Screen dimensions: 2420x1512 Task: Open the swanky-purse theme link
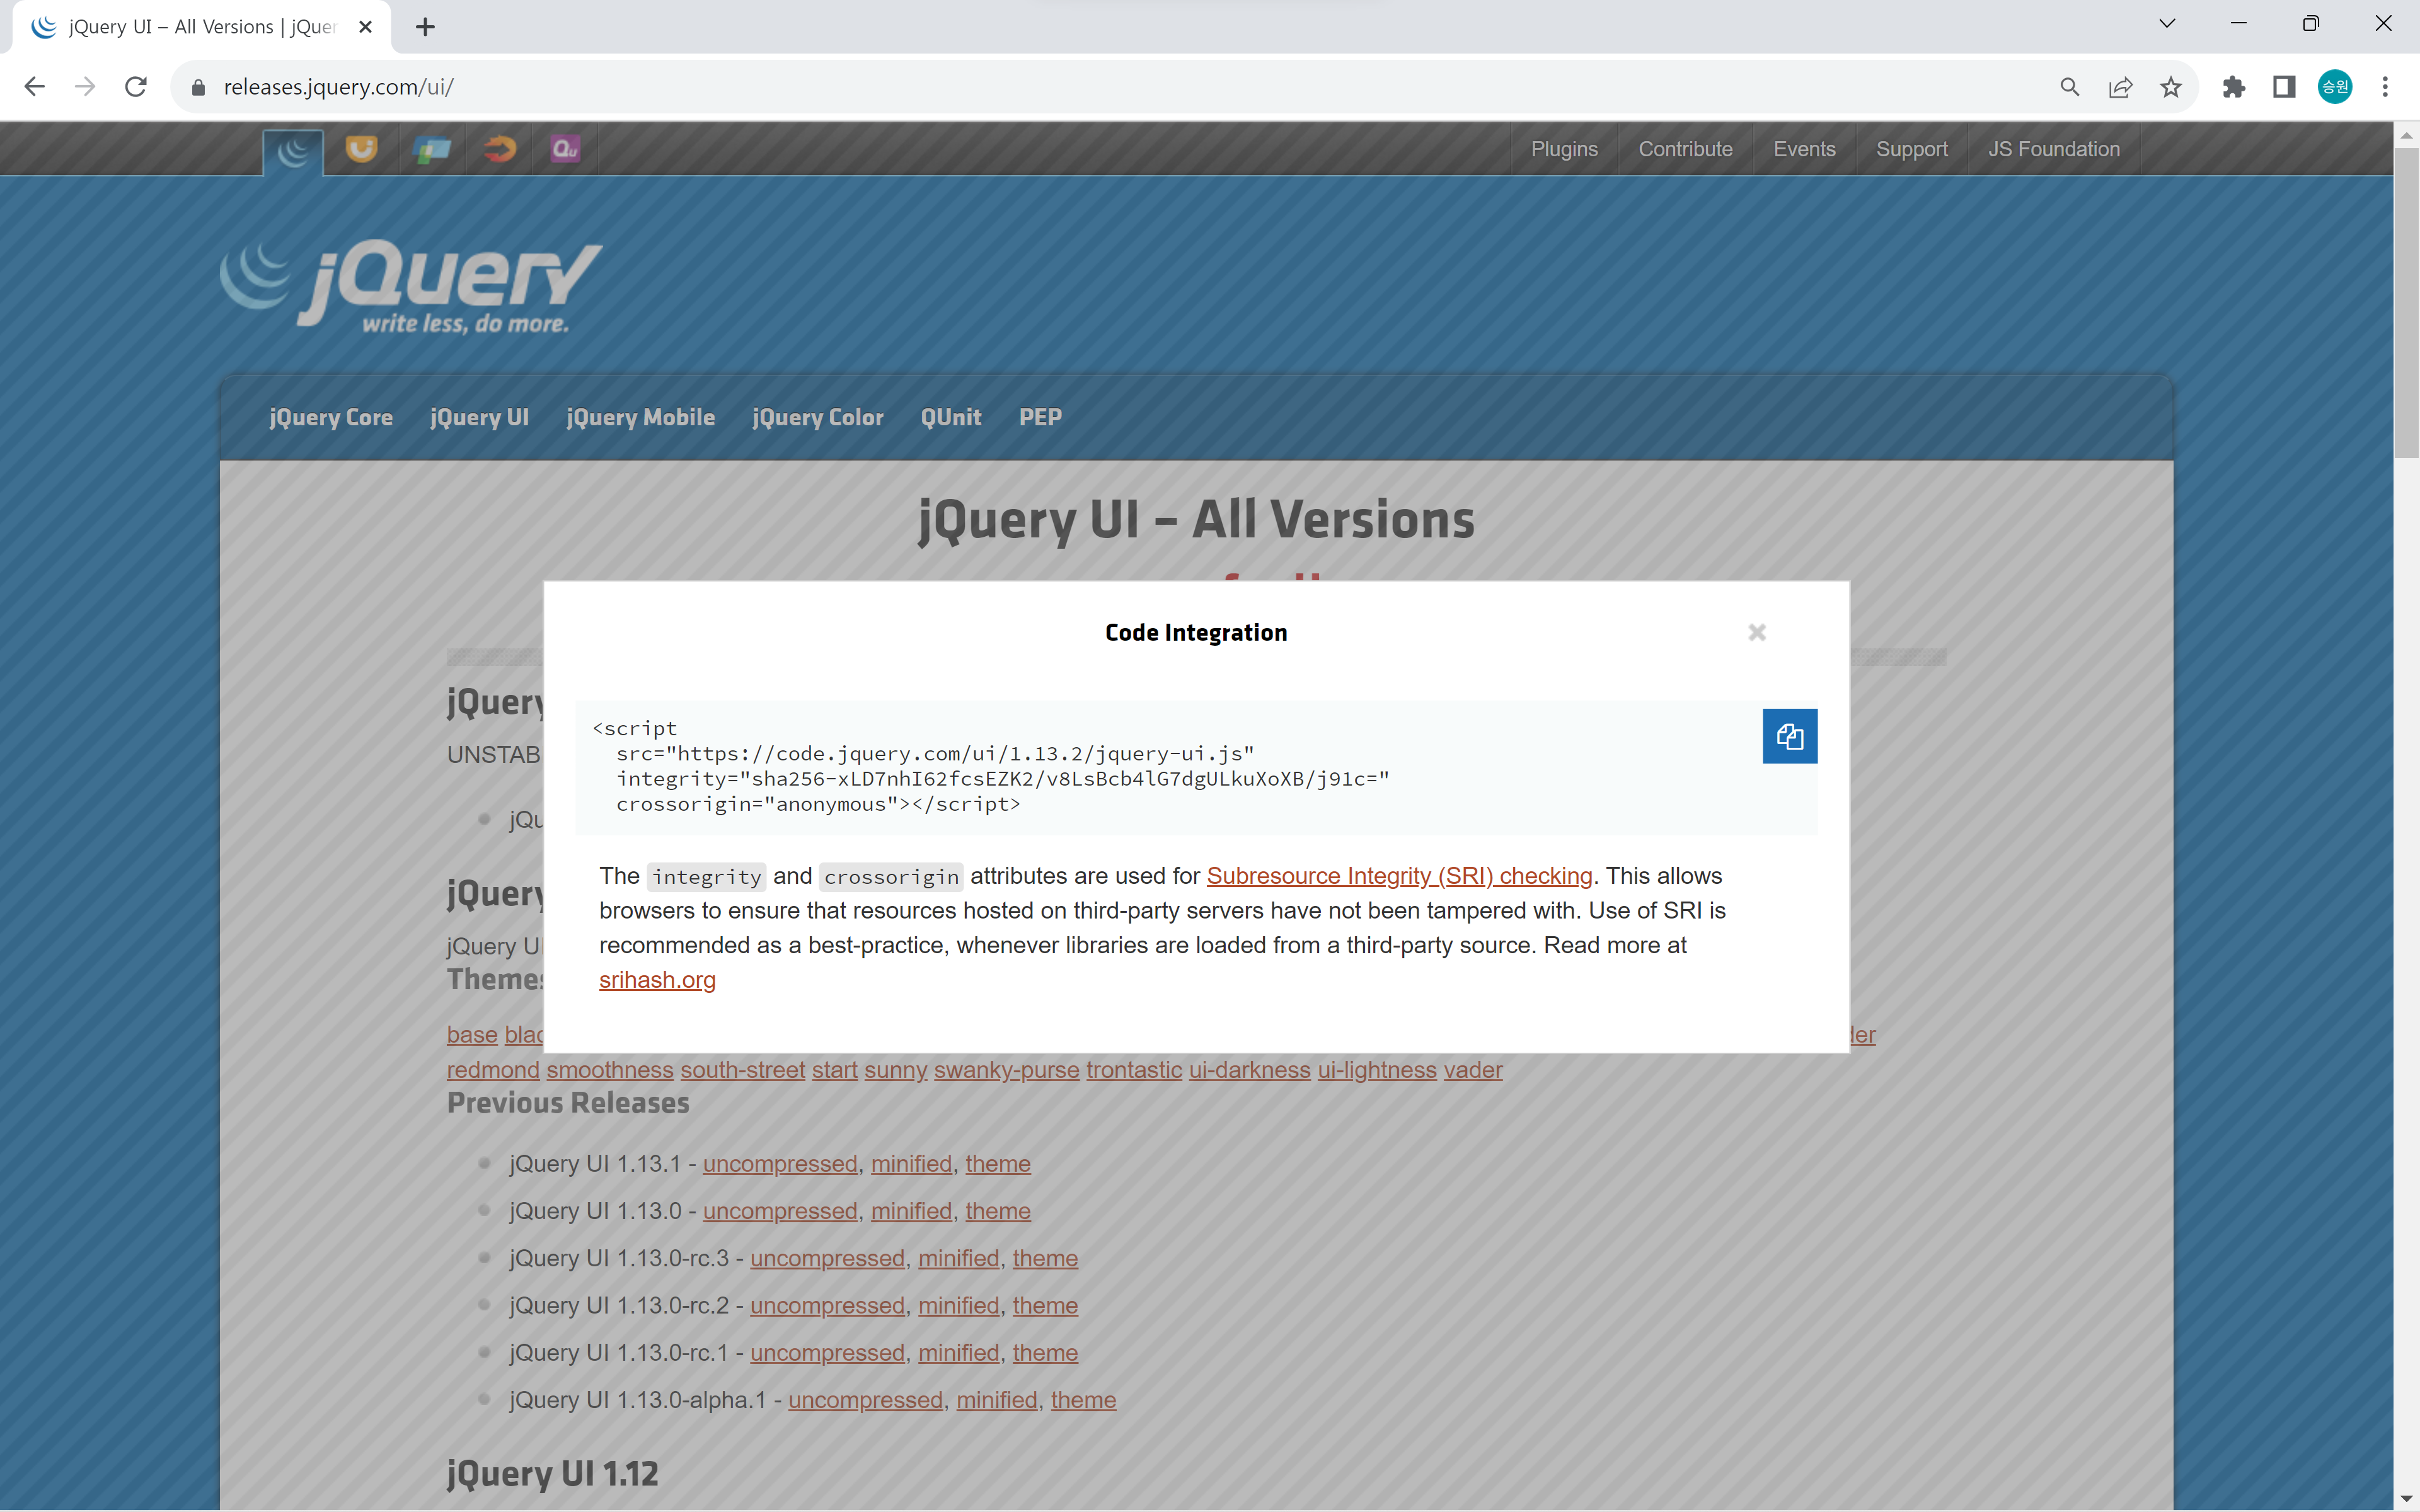[1006, 1070]
